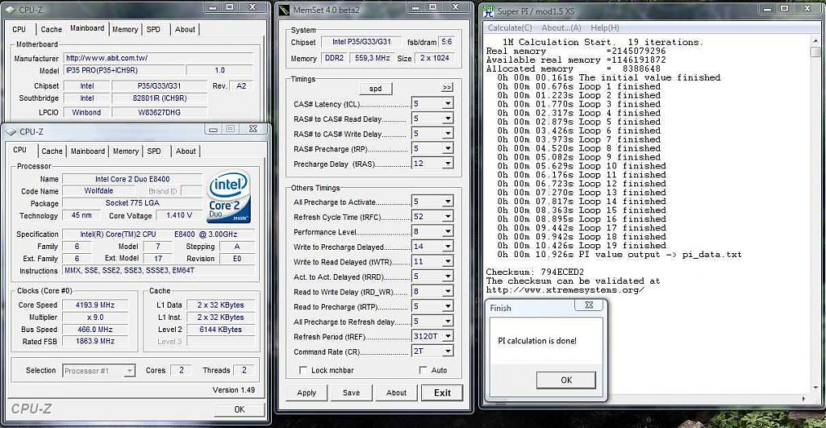Open the Refresh Cycle Time (tRFC) dropdown
Image resolution: width=826 pixels, height=428 pixels.
447,216
